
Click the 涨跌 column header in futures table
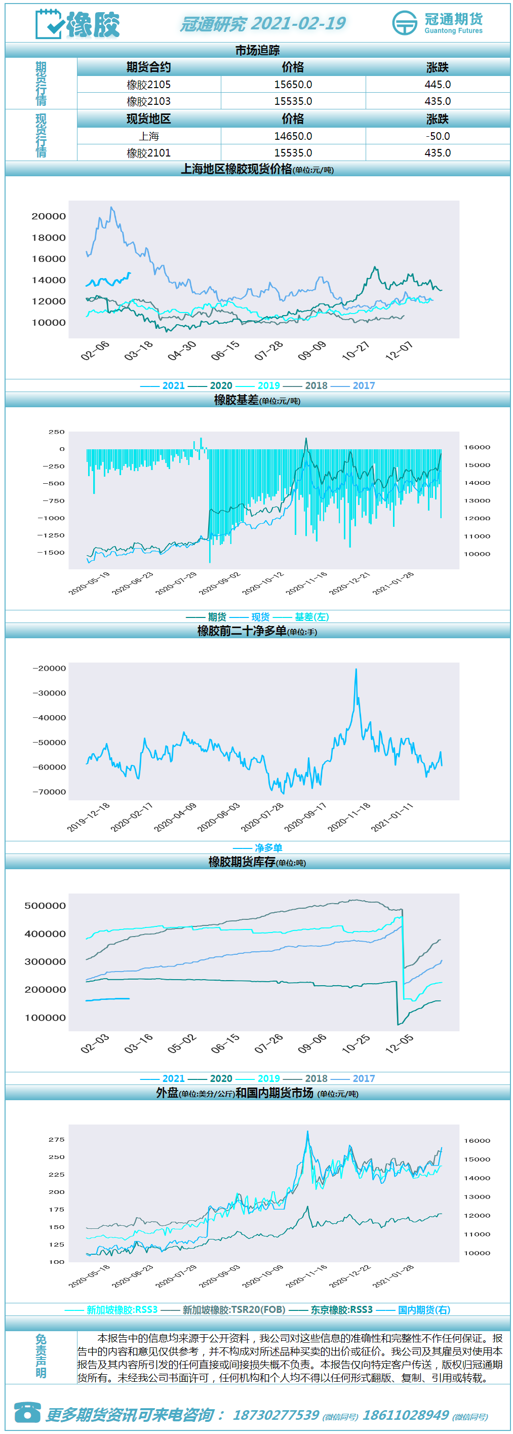pos(438,67)
